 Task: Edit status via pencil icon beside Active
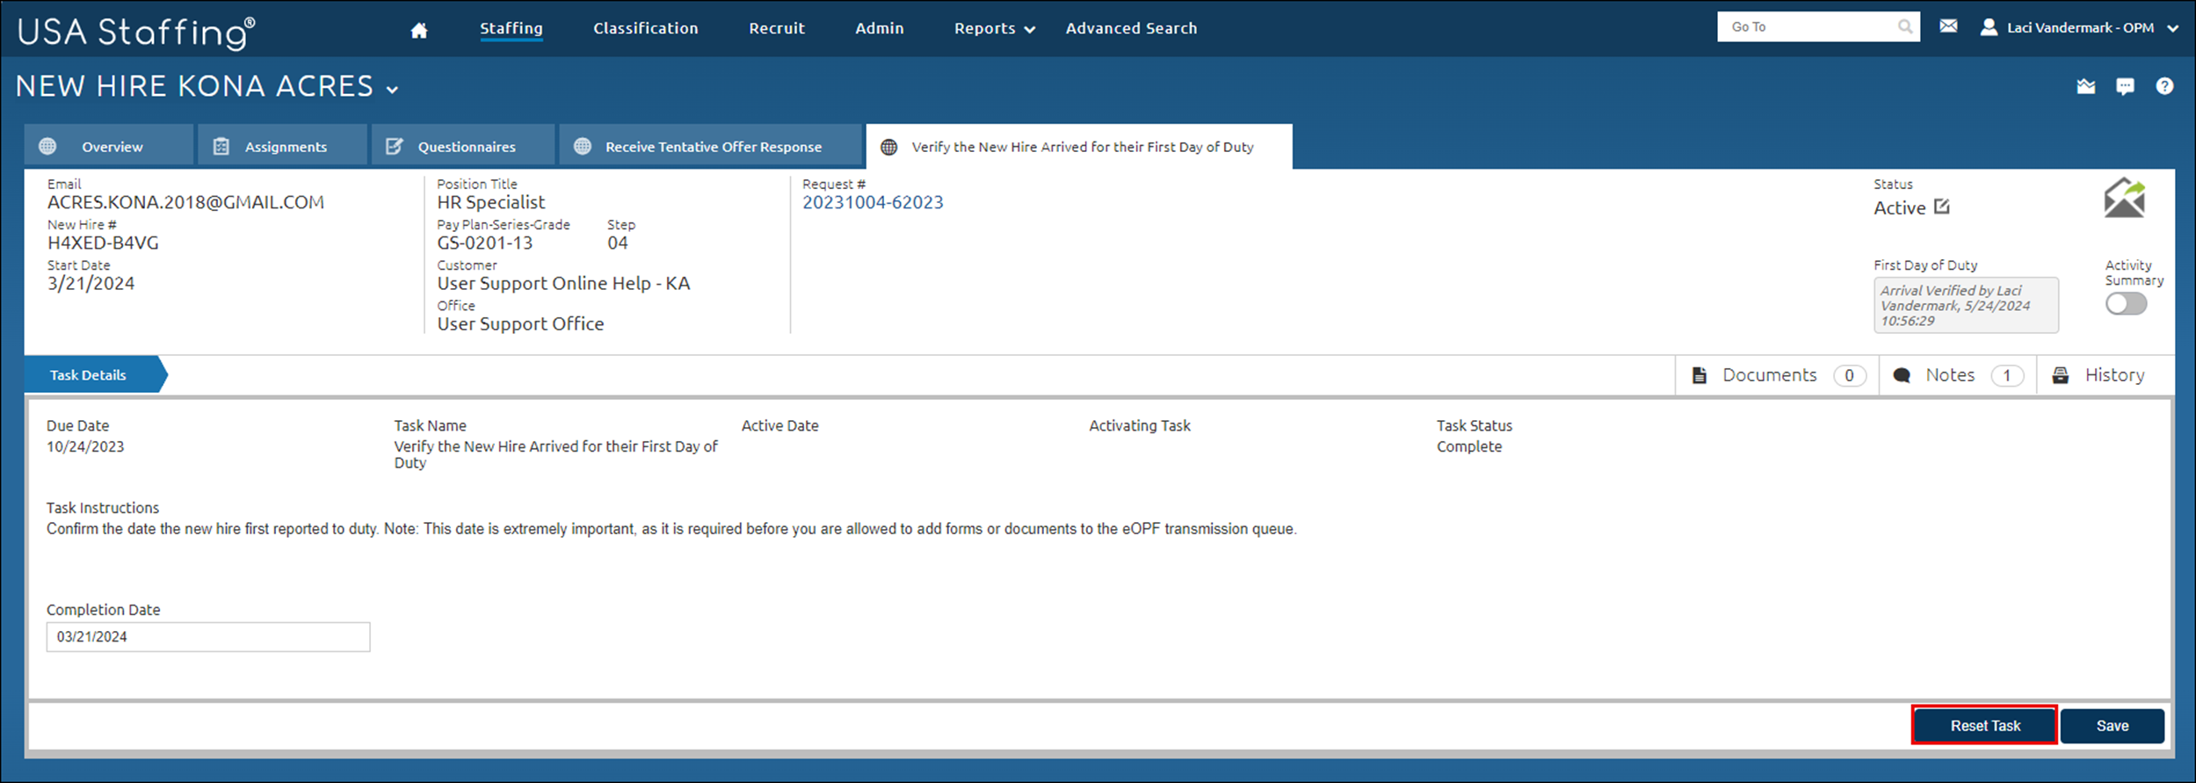coord(1942,207)
